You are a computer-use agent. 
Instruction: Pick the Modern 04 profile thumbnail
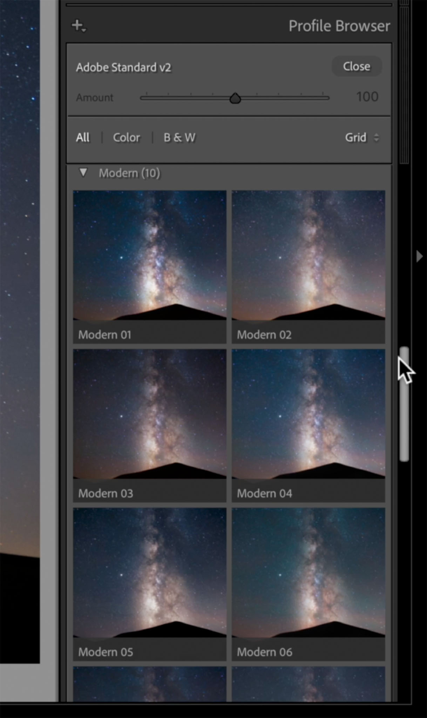(x=308, y=414)
